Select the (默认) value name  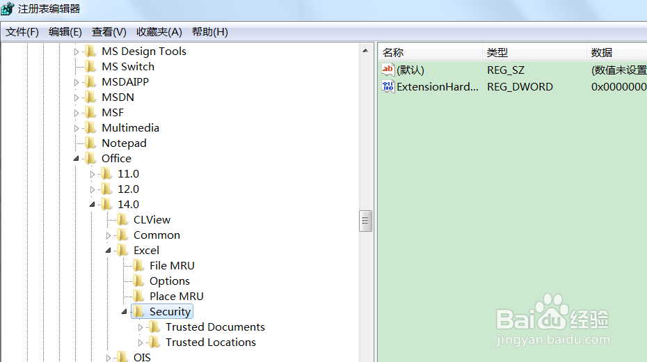410,70
